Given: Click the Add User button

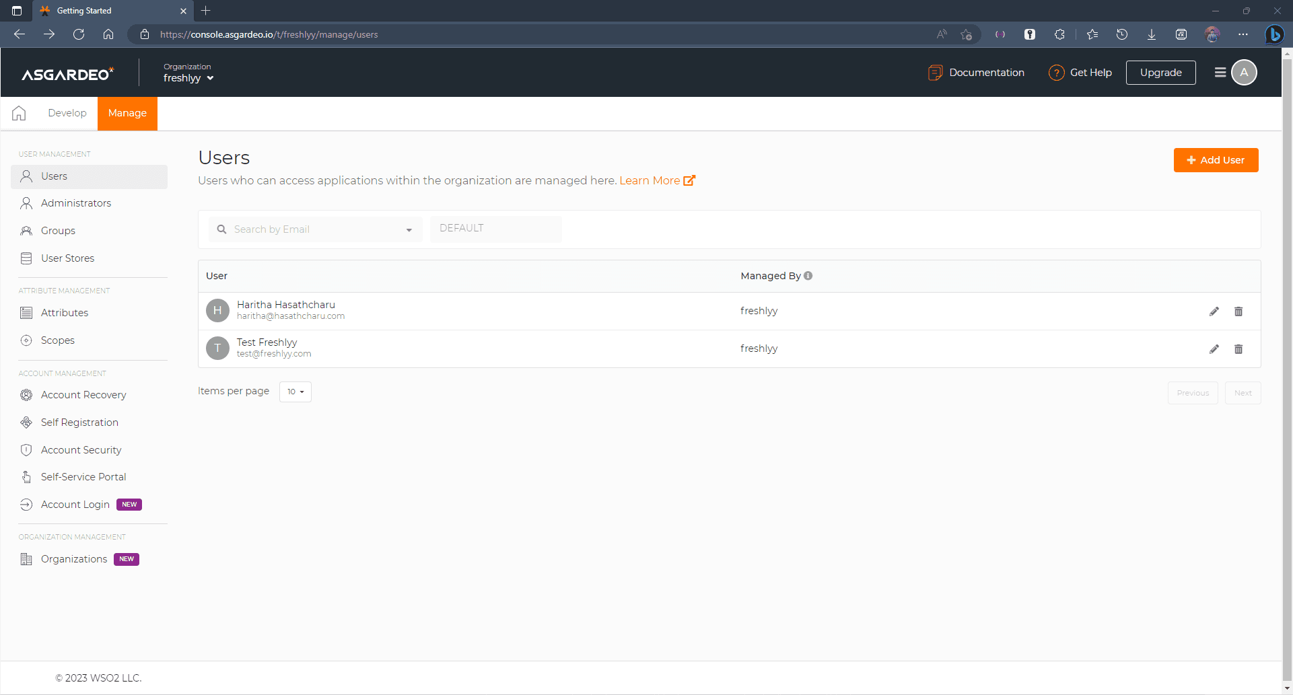Looking at the screenshot, I should (1216, 160).
